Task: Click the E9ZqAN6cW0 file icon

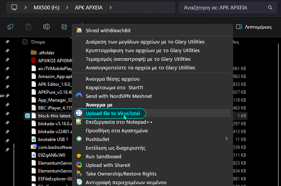Action: click(x=34, y=155)
